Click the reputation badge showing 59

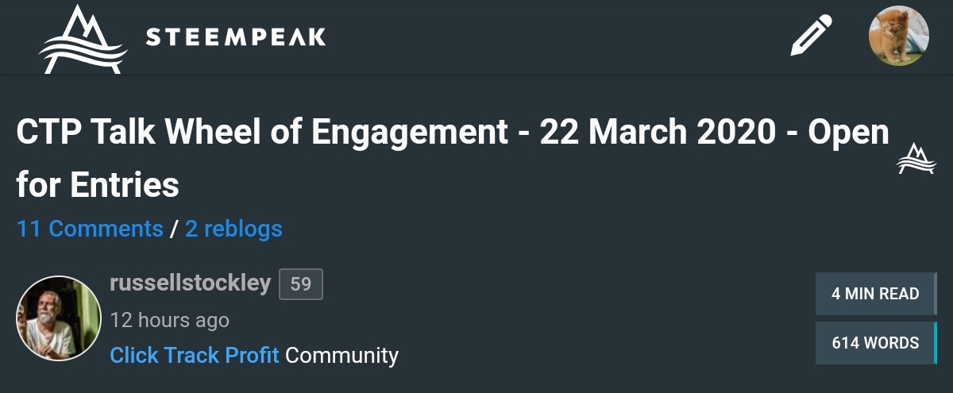click(x=300, y=284)
